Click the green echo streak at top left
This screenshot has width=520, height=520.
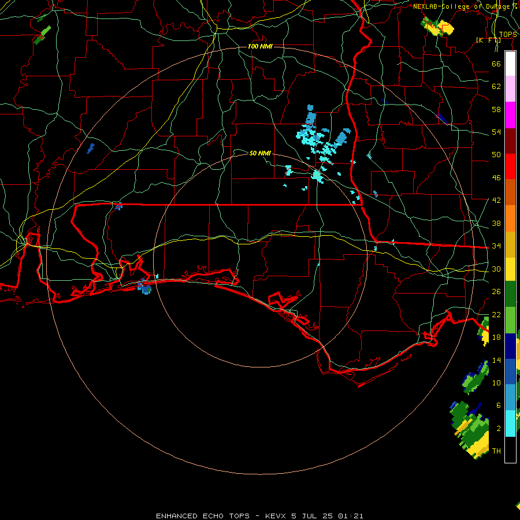[43, 35]
